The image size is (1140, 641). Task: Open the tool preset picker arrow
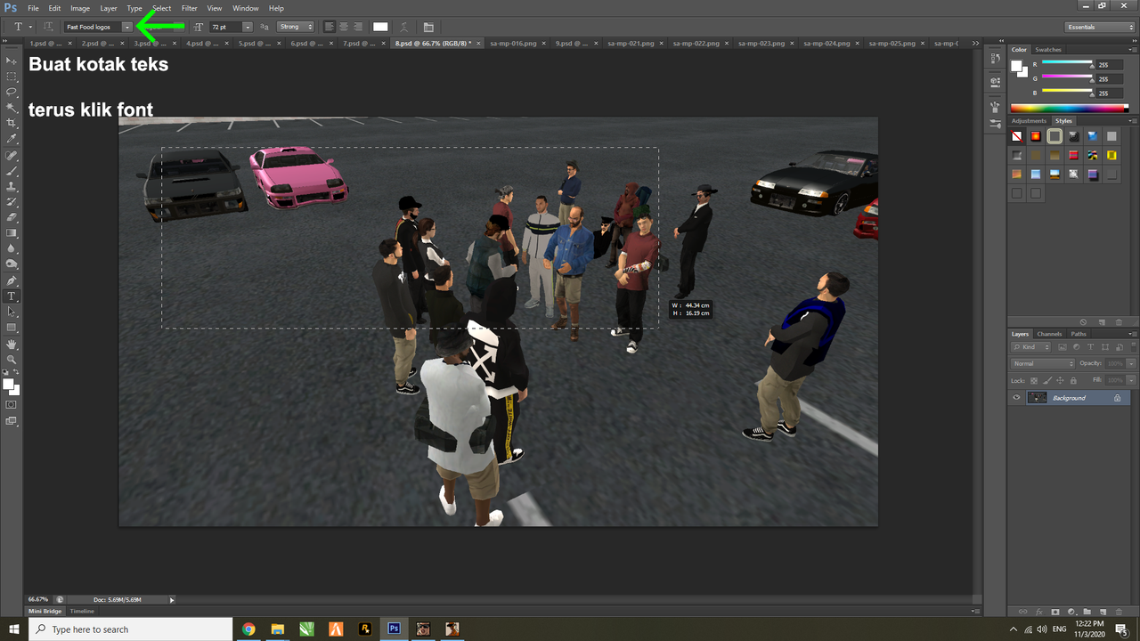30,27
